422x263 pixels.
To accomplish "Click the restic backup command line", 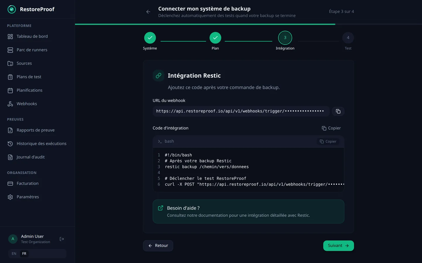I will [x=207, y=167].
